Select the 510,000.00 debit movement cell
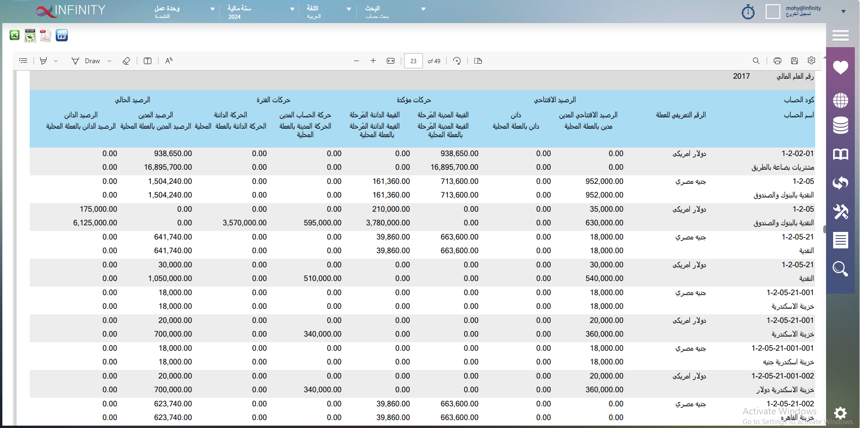The height and width of the screenshot is (428, 860). click(x=322, y=278)
